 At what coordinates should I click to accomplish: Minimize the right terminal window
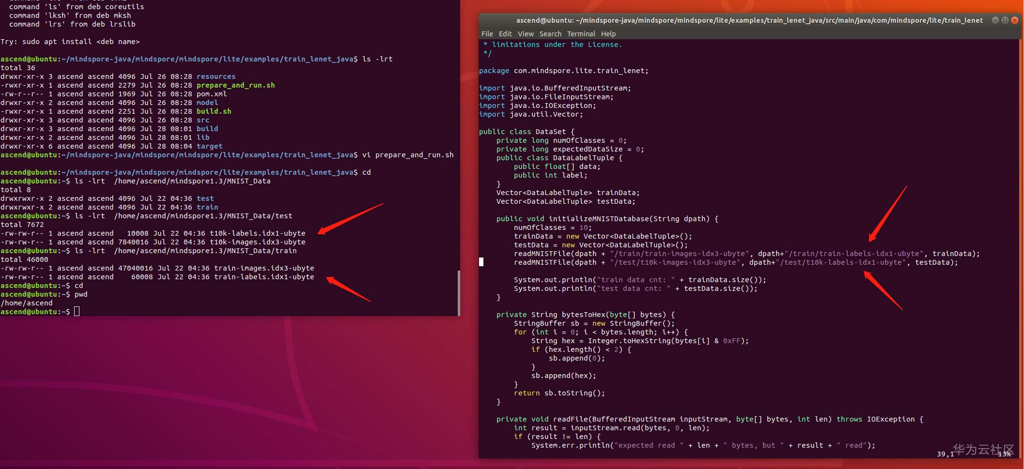coord(995,20)
